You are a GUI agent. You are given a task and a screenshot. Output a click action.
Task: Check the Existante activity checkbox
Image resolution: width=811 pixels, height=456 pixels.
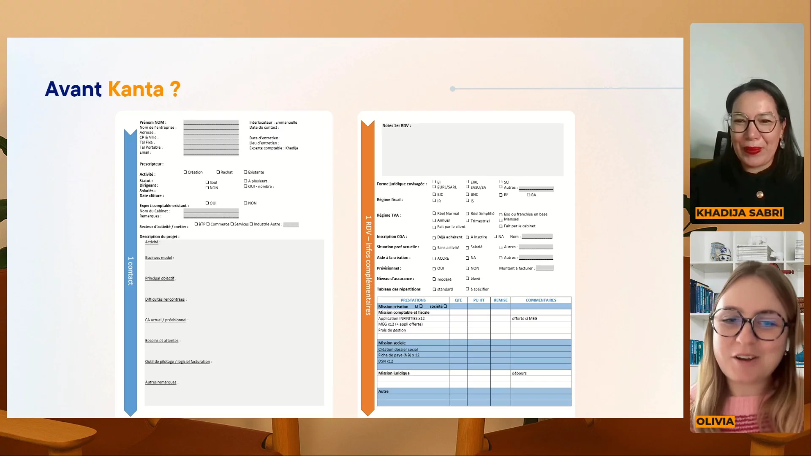point(245,172)
